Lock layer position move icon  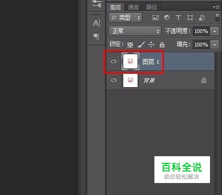[151, 45]
